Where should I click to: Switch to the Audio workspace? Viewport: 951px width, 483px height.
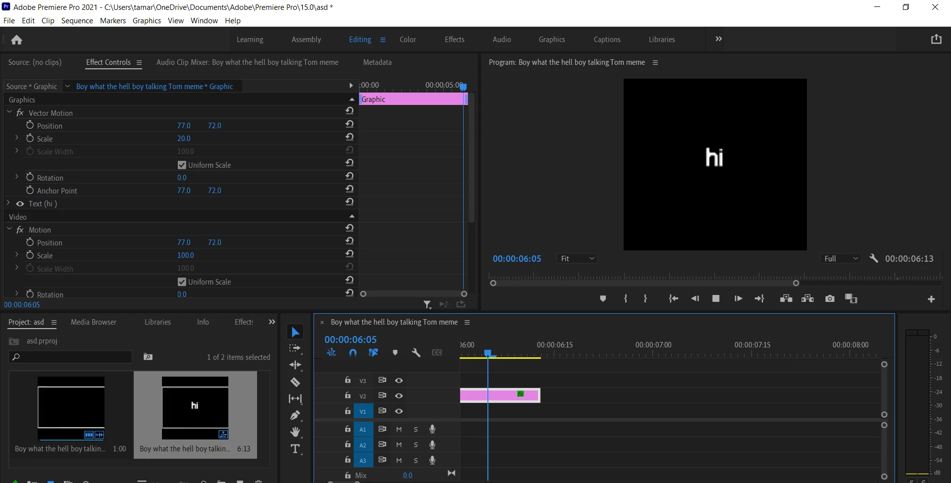[x=502, y=40]
